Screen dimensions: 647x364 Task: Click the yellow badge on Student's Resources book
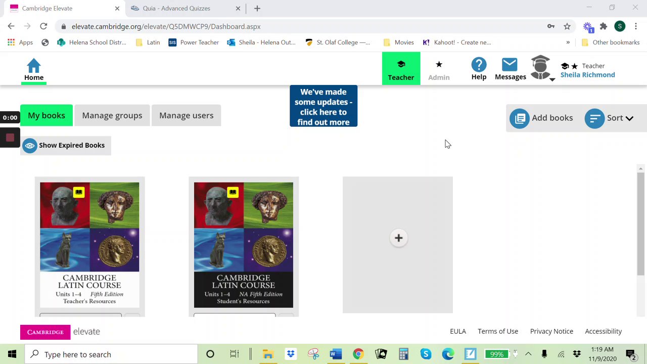click(x=233, y=192)
